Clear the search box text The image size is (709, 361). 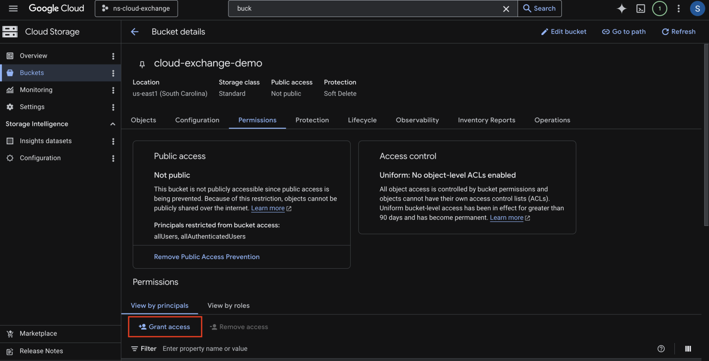(x=506, y=9)
